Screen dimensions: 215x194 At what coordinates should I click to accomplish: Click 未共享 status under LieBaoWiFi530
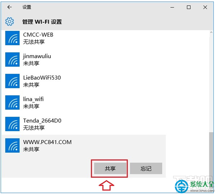pyautogui.click(x=31, y=85)
